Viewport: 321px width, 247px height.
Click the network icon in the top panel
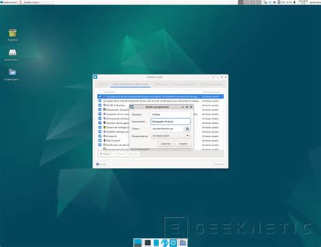click(265, 2)
